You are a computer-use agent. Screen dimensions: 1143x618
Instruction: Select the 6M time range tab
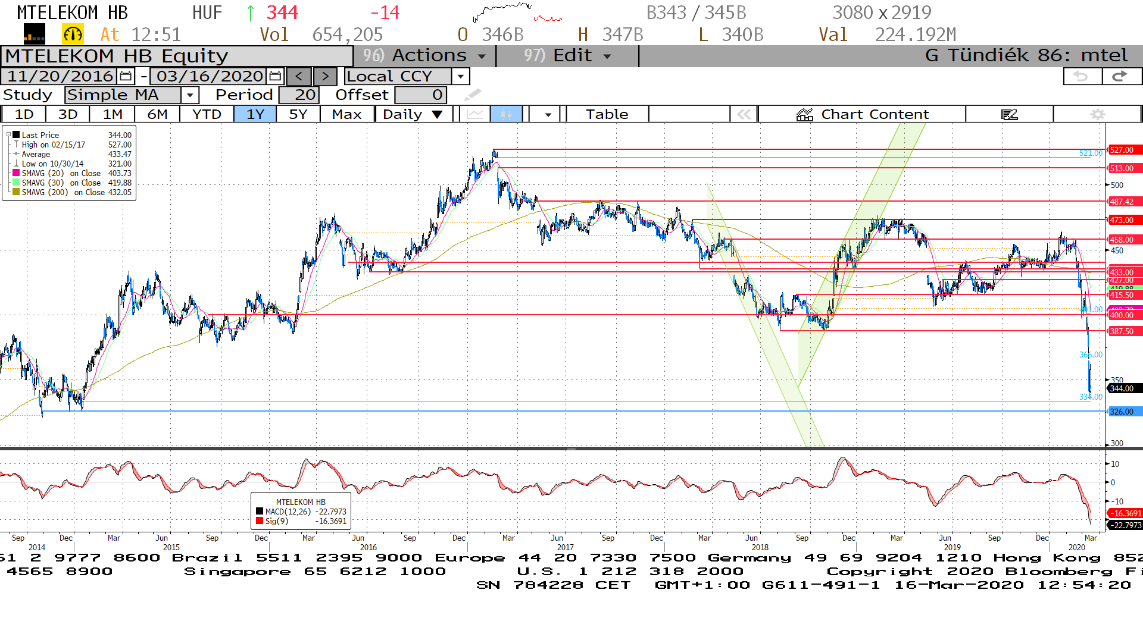click(x=157, y=114)
